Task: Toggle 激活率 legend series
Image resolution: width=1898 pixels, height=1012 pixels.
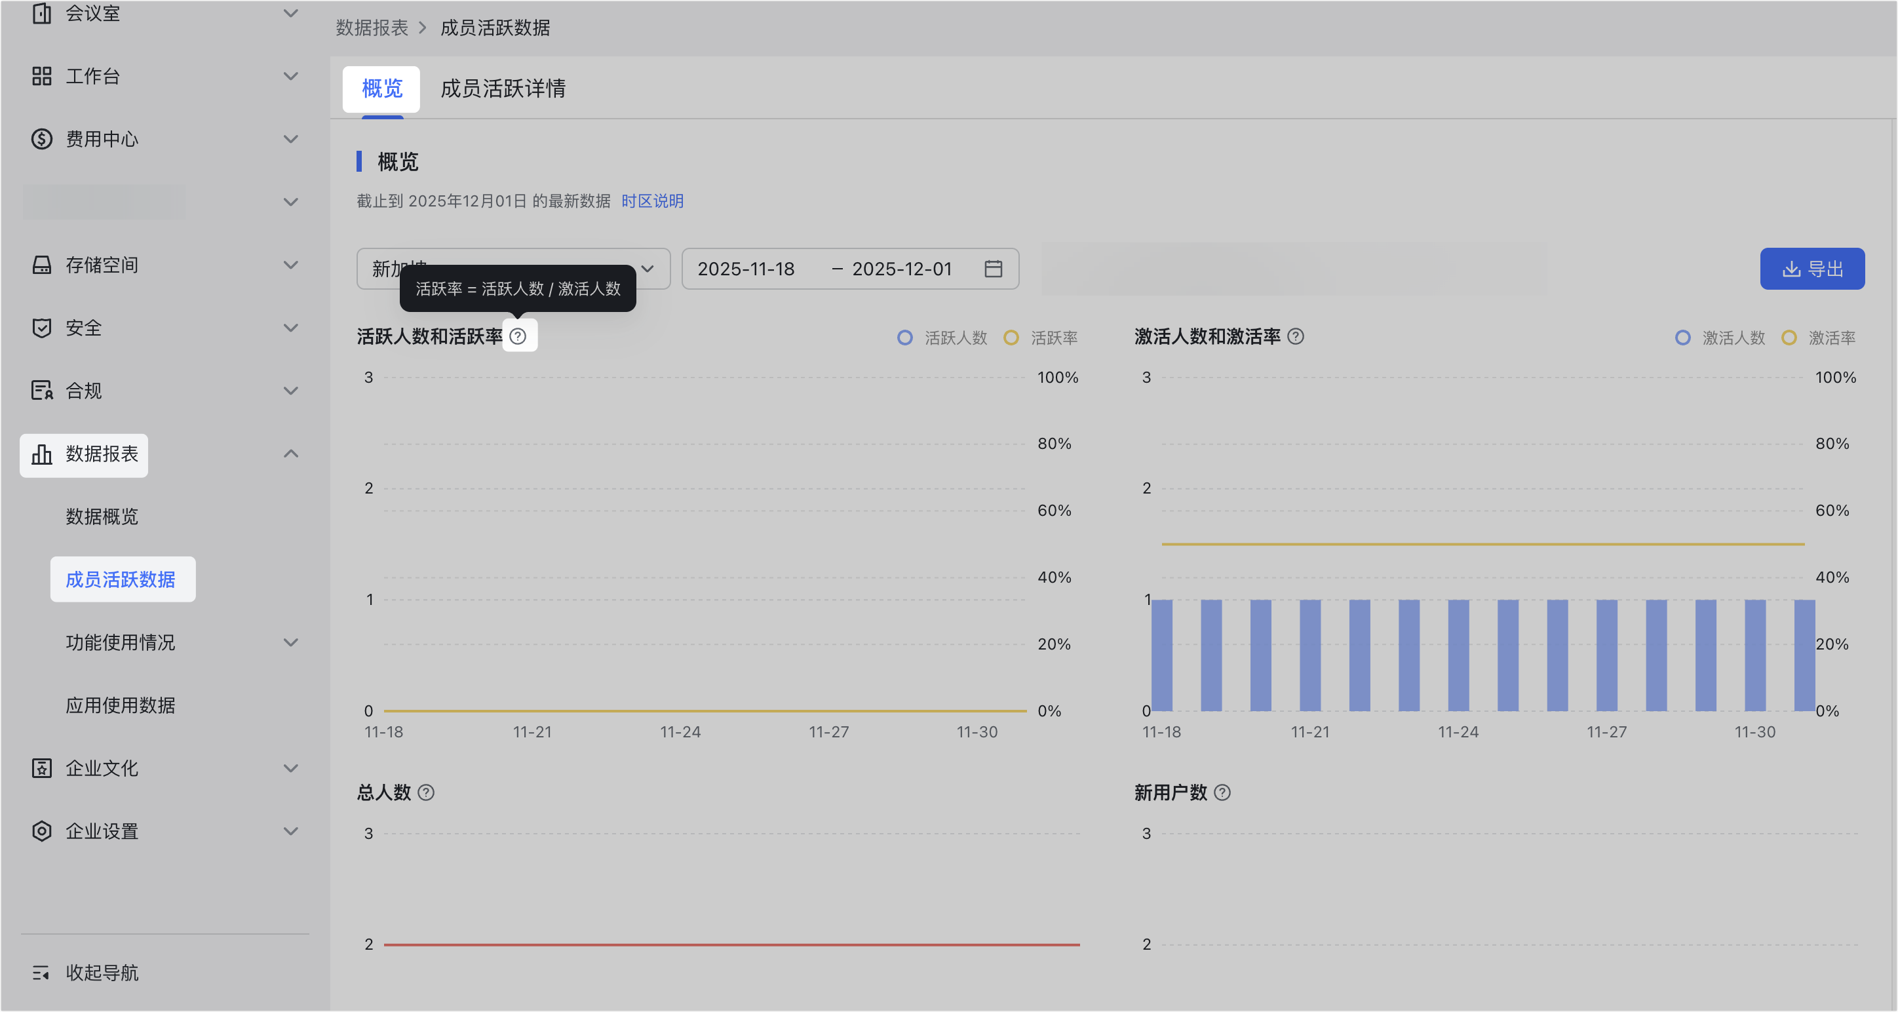Action: [1819, 338]
